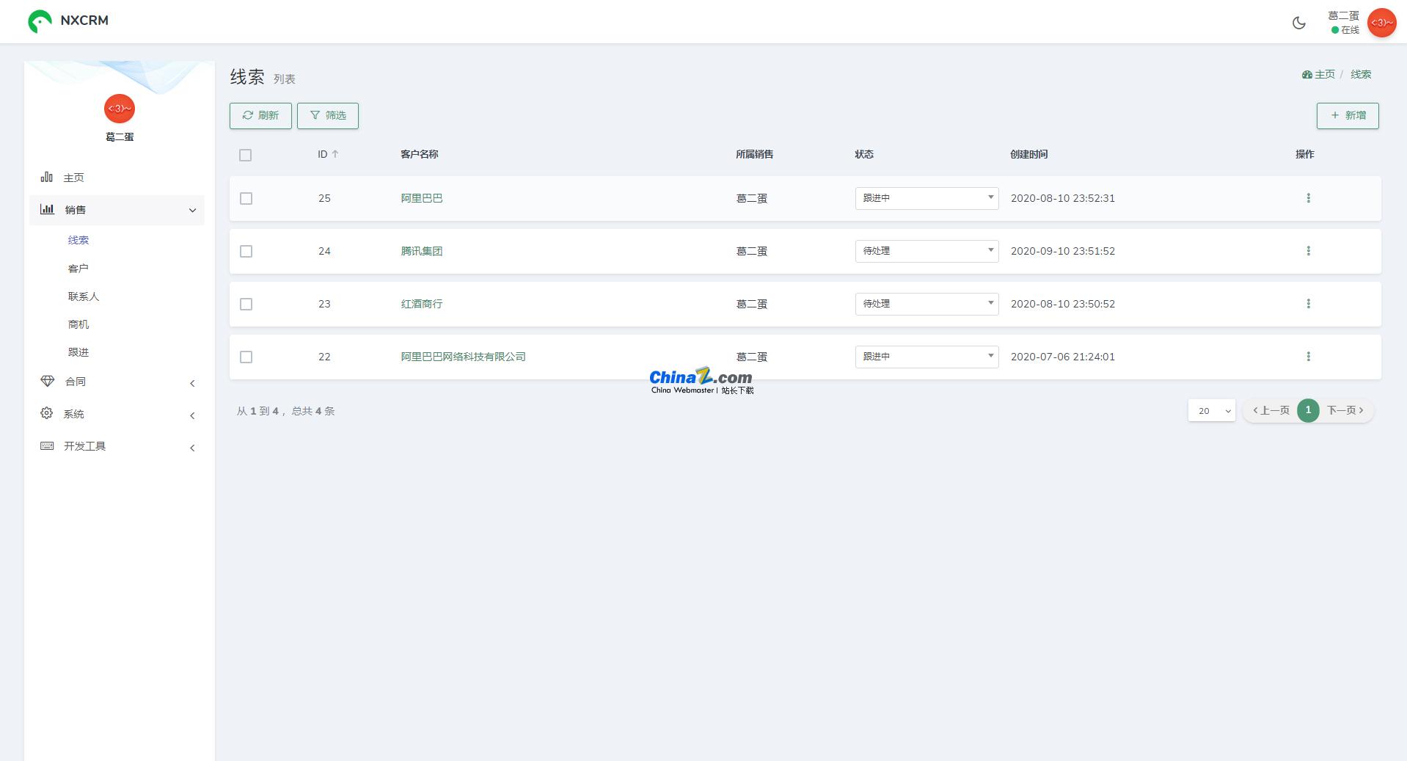Select 联系人 in the sidebar submenu
Screen dimensions: 1407x761
(84, 296)
